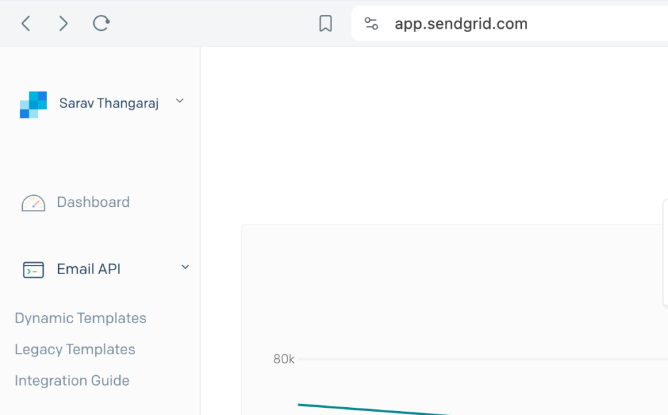The image size is (668, 415).
Task: Click the 80k axis label
Action: pos(282,358)
